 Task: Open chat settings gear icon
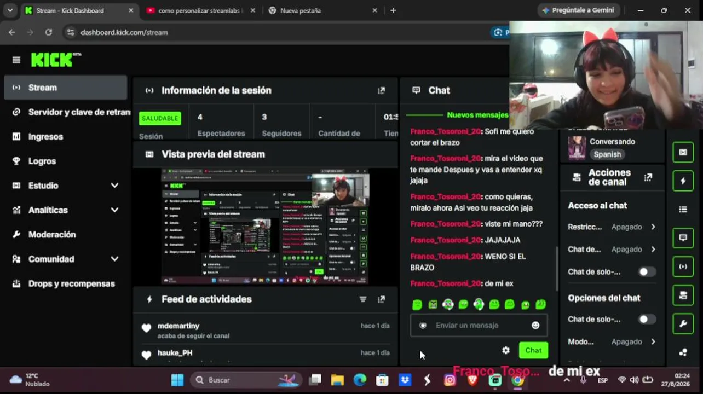506,350
